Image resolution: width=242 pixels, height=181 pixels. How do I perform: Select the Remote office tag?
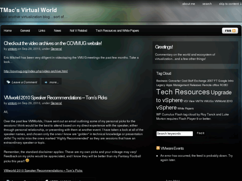[x=210, y=85]
